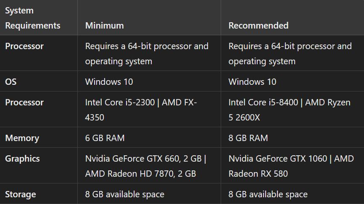Click the Minimum column header
The image size is (364, 204).
click(104, 26)
